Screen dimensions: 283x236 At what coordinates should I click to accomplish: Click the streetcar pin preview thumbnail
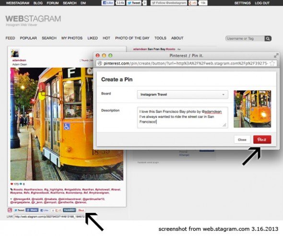(x=252, y=109)
